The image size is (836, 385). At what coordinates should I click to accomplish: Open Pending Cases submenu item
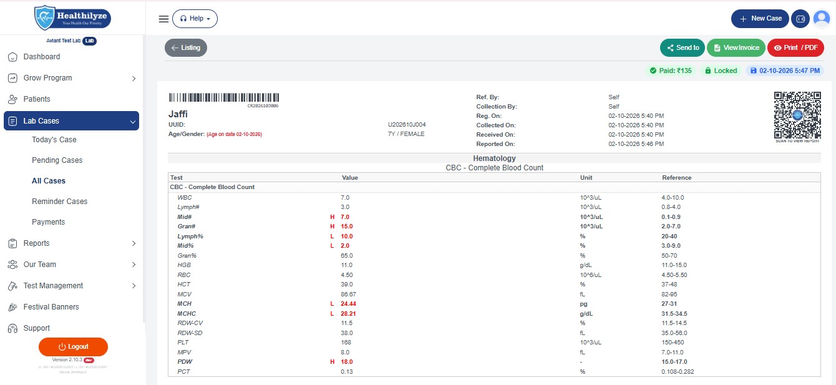tap(57, 160)
